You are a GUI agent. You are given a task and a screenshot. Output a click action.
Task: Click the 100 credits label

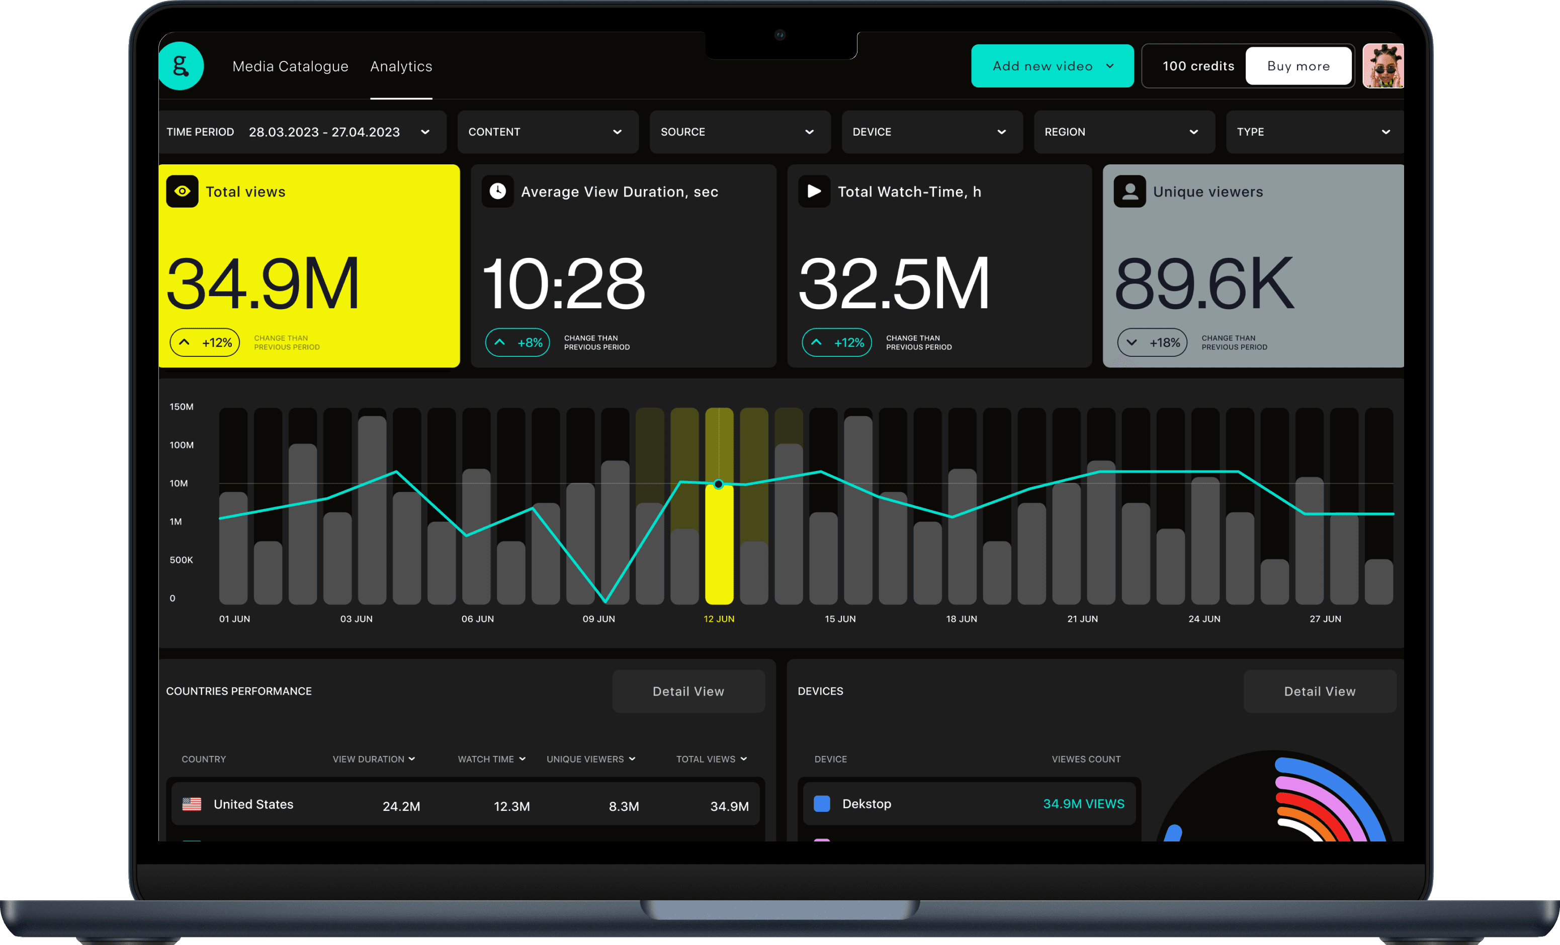tap(1198, 66)
